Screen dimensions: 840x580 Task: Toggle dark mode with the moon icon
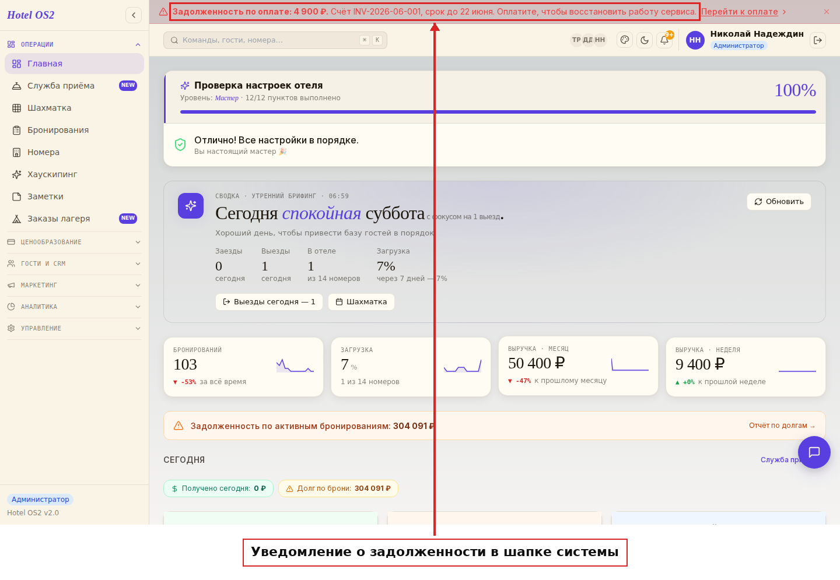645,40
